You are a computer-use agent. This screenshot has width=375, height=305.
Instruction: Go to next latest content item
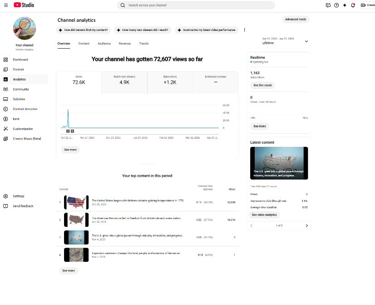point(306,225)
